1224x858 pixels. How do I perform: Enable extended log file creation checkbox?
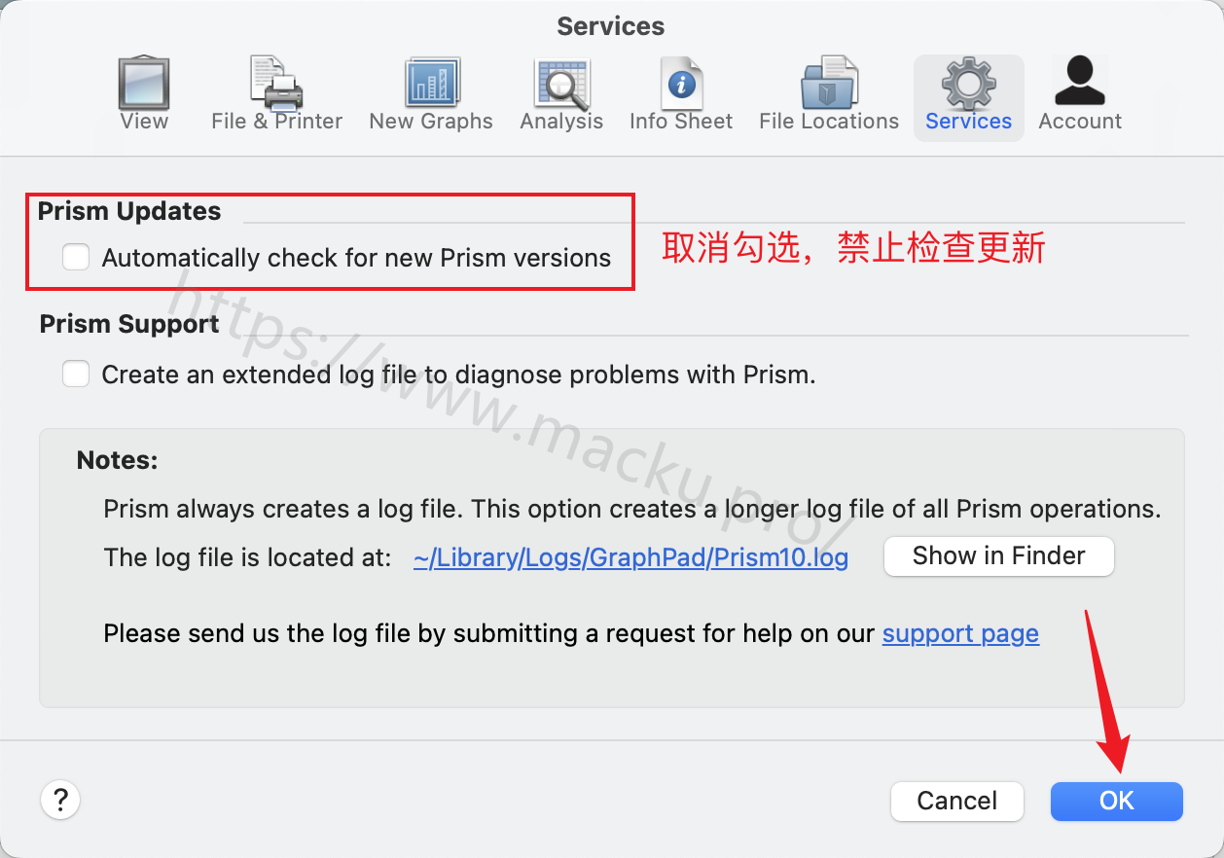(76, 374)
